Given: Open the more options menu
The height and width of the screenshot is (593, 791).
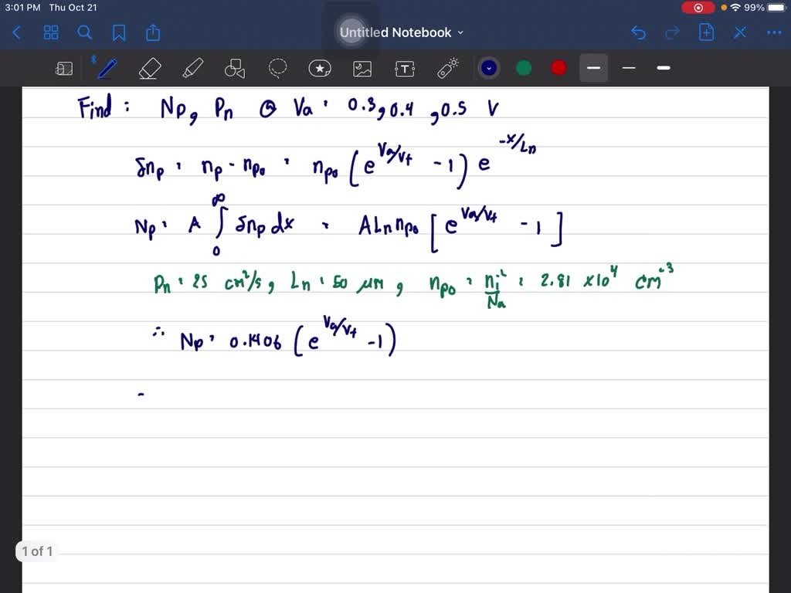Looking at the screenshot, I should [773, 32].
